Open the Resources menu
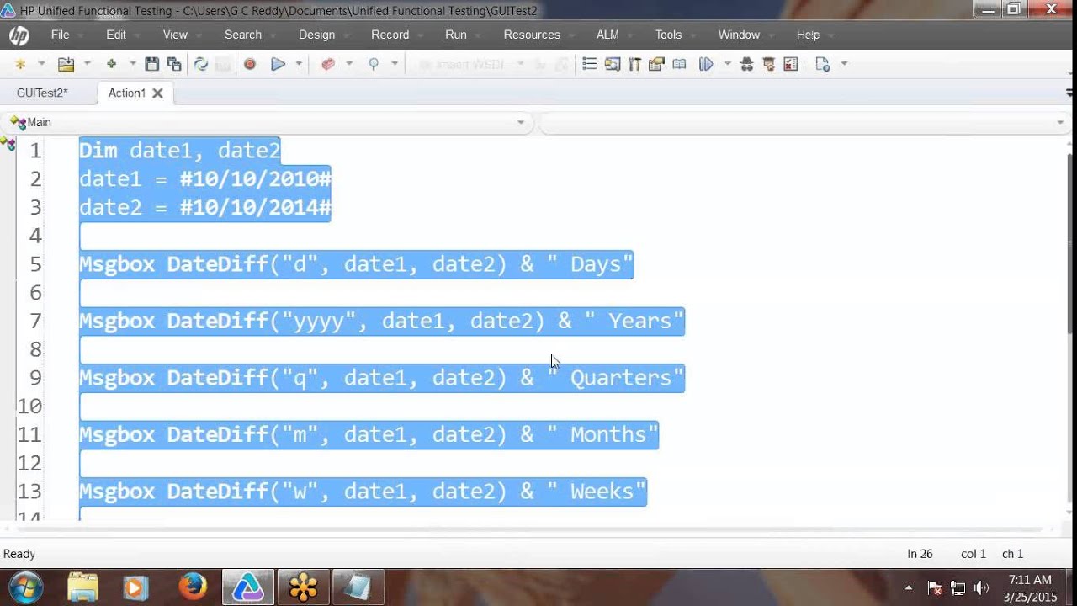 click(532, 35)
